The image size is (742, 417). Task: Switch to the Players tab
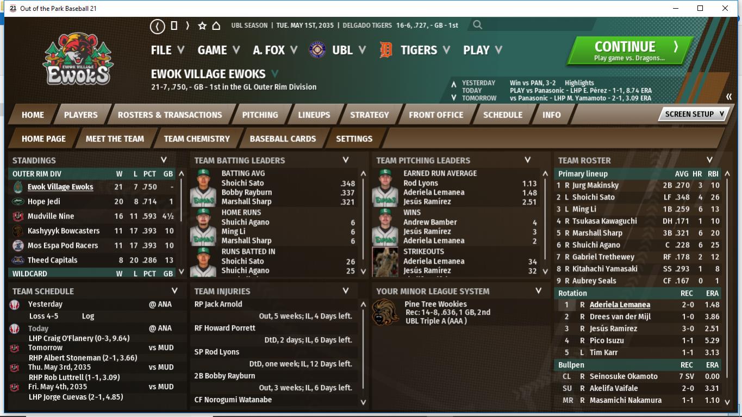81,115
